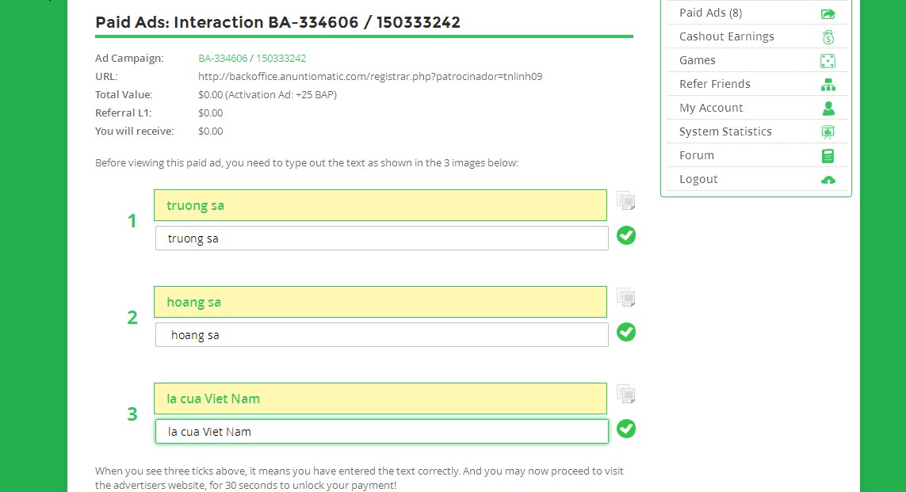Viewport: 906px width, 492px height.
Task: Click the Forum book icon
Action: [x=828, y=156]
